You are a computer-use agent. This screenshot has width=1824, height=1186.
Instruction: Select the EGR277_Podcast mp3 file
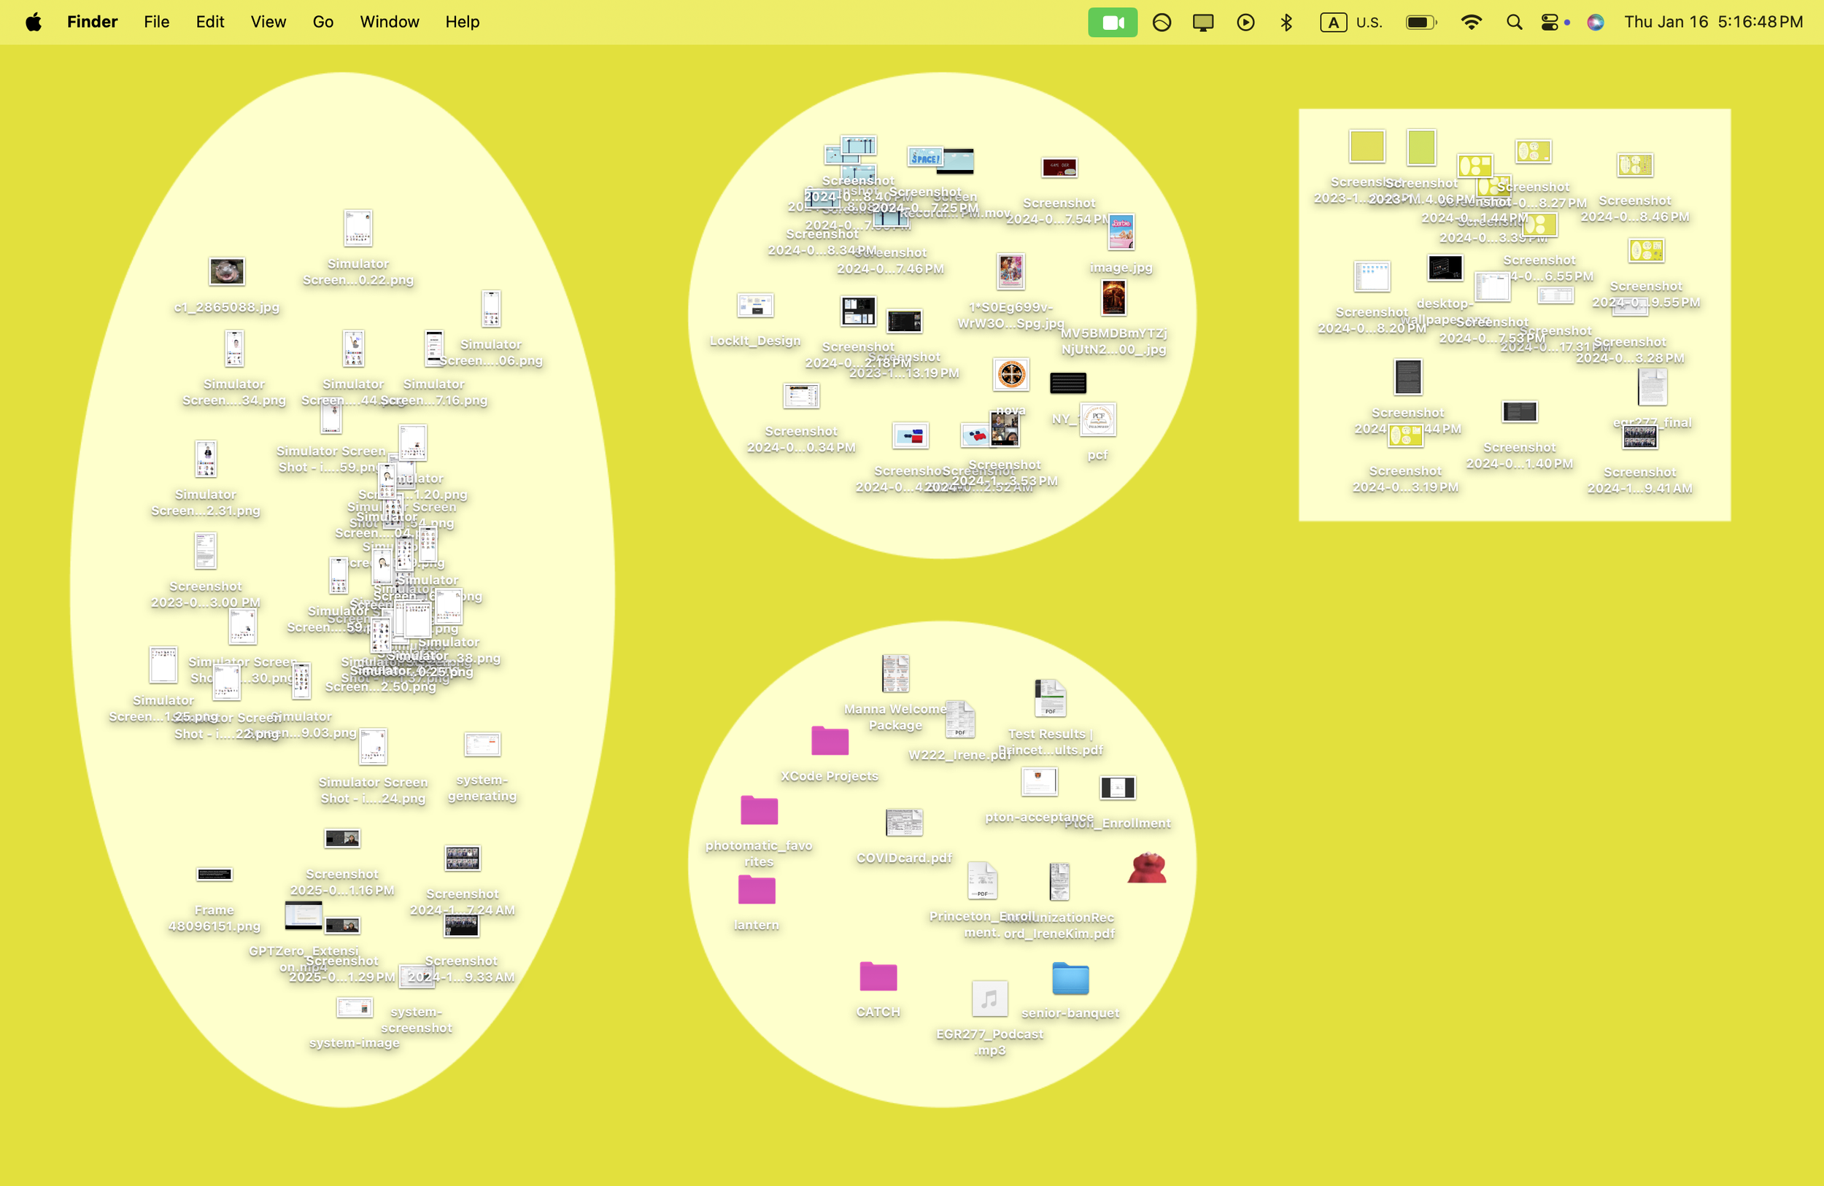click(x=989, y=999)
